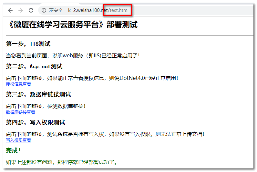The width and height of the screenshot is (257, 172).
Task: Click the browser forward arrow
Action: coord(21,10)
